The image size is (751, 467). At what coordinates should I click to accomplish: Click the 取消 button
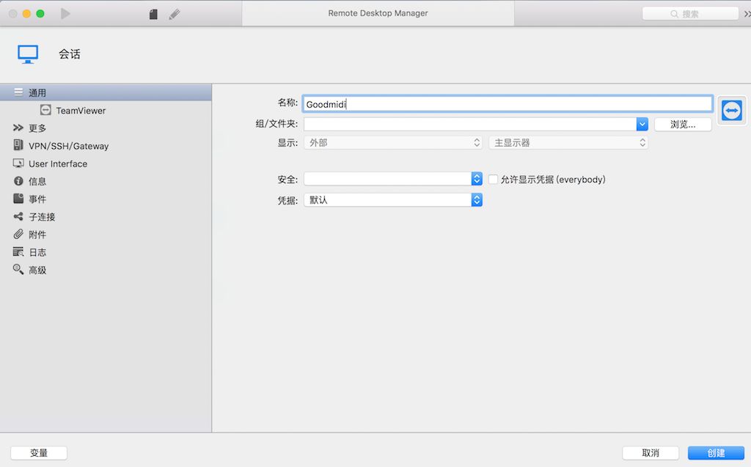click(651, 452)
